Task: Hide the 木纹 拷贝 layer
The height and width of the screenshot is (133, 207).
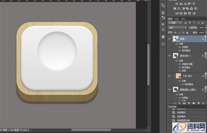Action: [169, 76]
